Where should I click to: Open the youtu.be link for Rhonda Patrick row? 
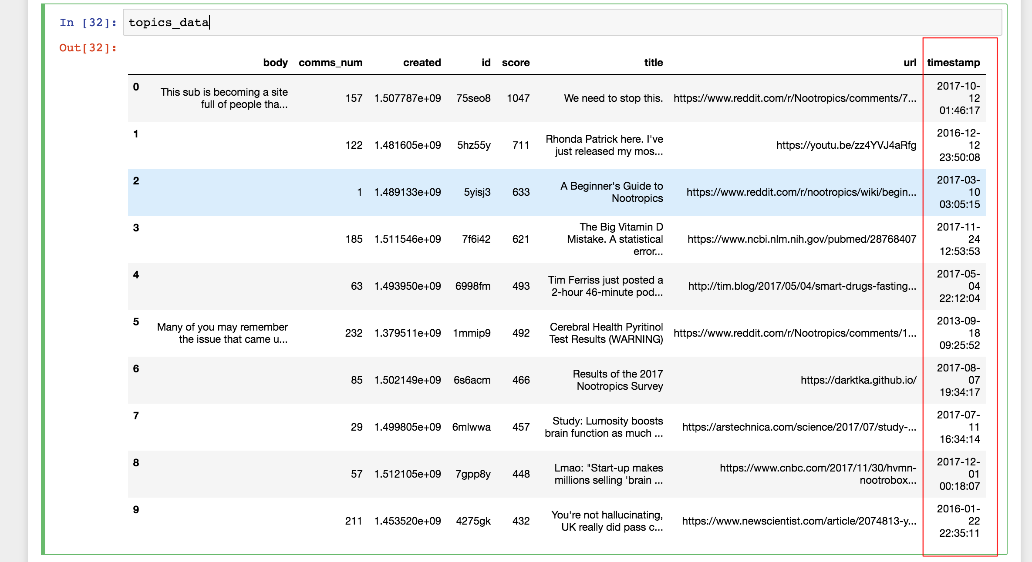[846, 146]
